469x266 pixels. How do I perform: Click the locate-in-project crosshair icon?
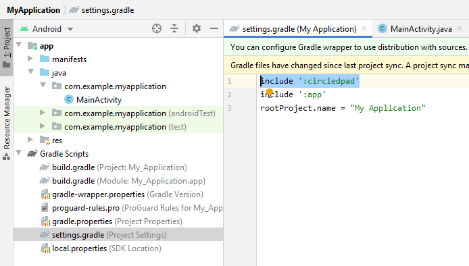tap(157, 28)
